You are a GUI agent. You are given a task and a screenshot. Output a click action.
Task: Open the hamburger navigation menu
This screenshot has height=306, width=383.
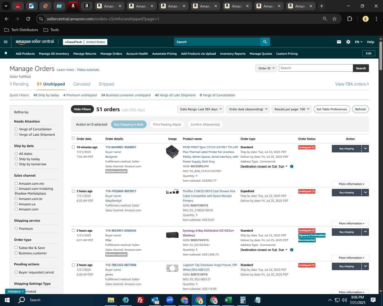5,42
